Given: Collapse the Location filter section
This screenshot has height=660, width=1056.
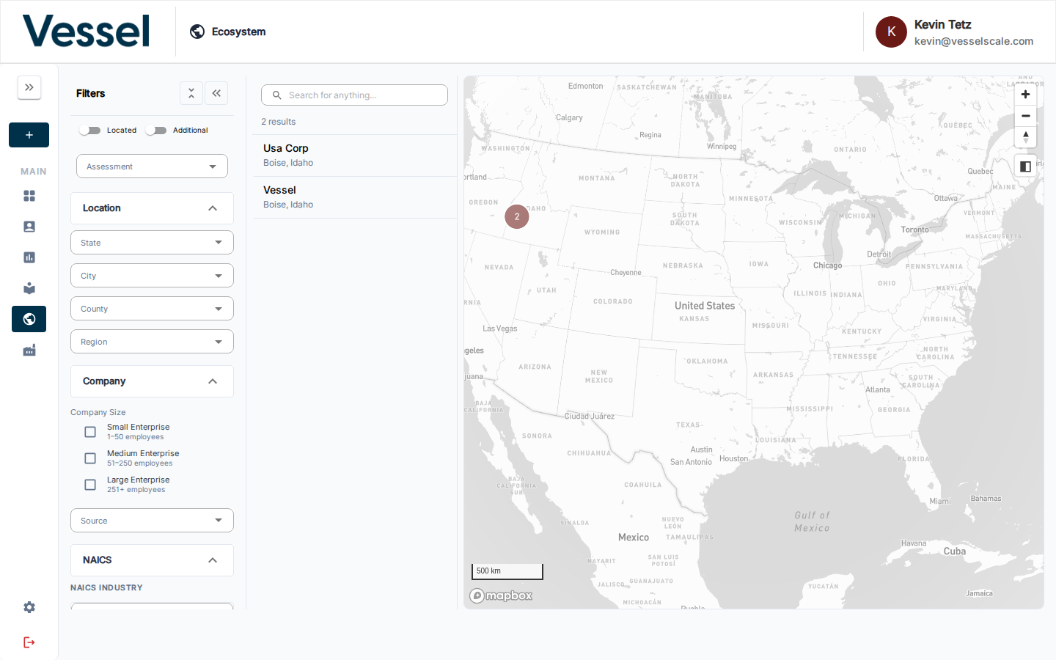Looking at the screenshot, I should [x=212, y=208].
